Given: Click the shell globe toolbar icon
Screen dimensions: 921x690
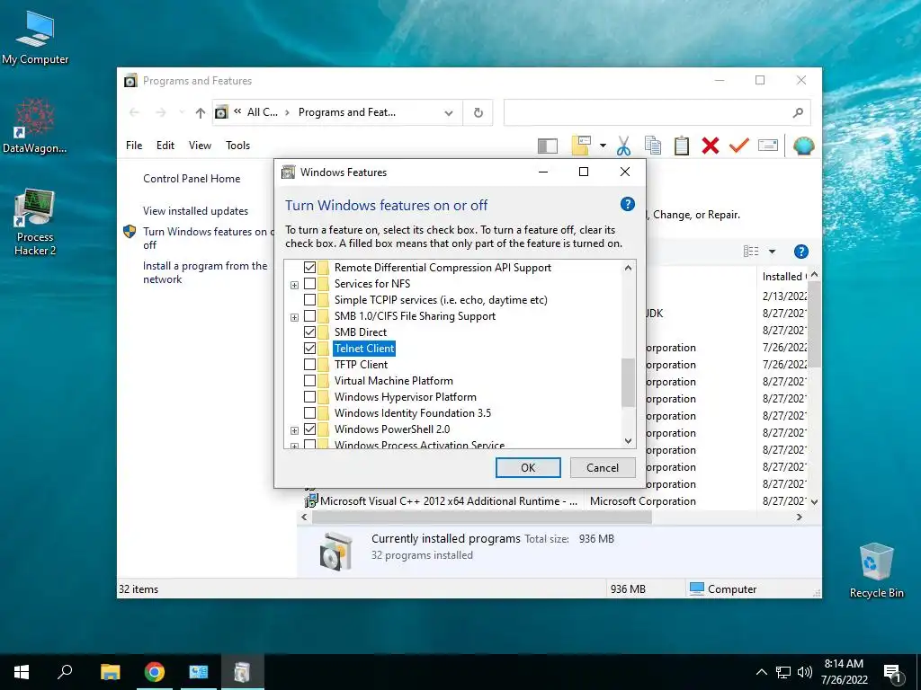Looking at the screenshot, I should [803, 146].
